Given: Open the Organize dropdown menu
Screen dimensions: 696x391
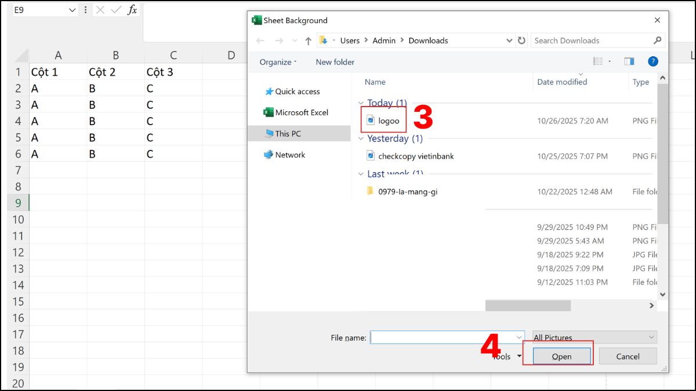Looking at the screenshot, I should [x=278, y=62].
